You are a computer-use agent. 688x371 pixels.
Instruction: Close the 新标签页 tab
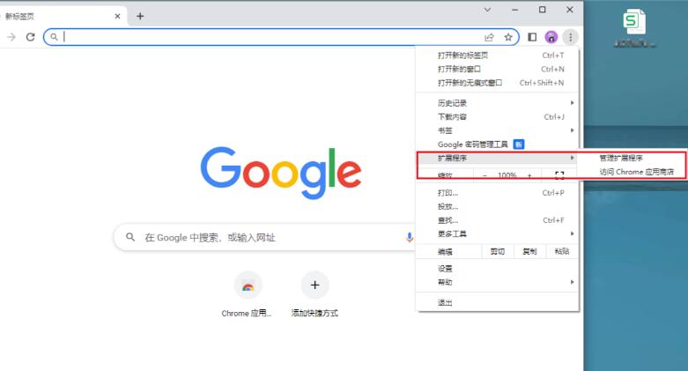(117, 16)
